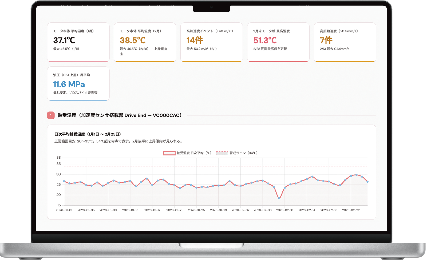
Task: Click the 2月末モータ軸 最高温度 card title
Action: pyautogui.click(x=271, y=31)
